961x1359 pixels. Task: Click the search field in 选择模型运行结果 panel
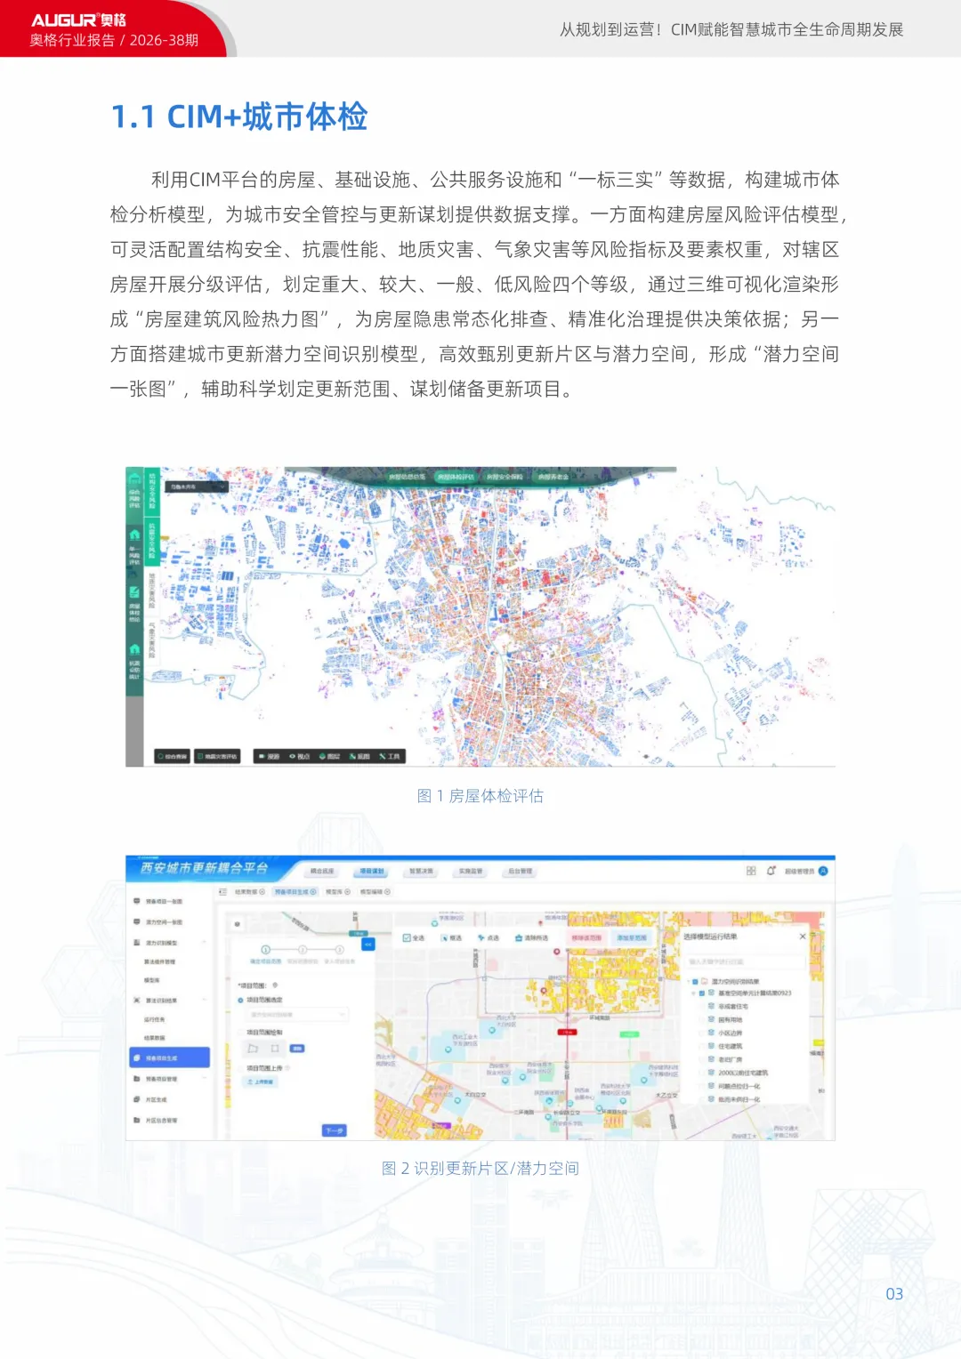(744, 962)
